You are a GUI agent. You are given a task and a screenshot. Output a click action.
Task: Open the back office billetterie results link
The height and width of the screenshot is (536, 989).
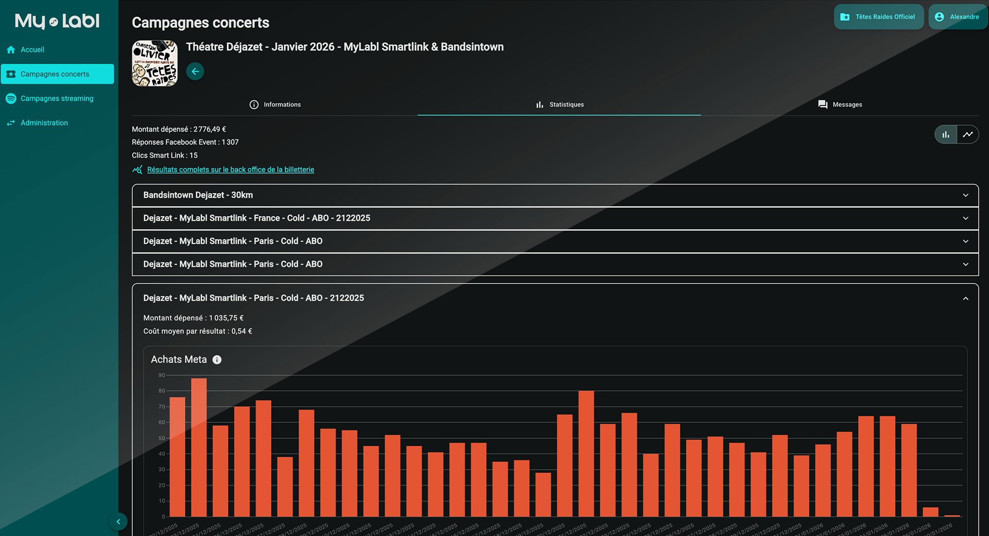230,170
